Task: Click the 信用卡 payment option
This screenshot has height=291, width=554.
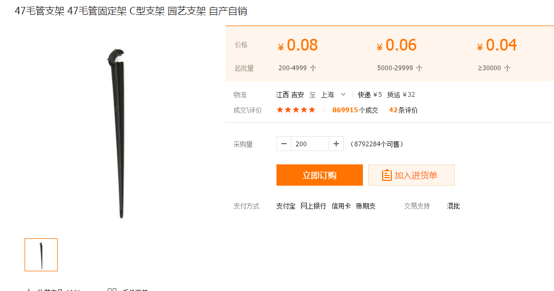Action: coord(341,206)
